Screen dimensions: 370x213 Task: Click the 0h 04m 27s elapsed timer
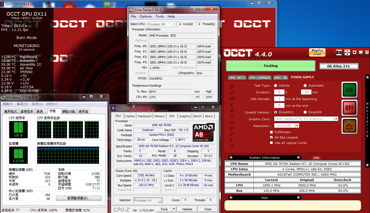point(339,66)
